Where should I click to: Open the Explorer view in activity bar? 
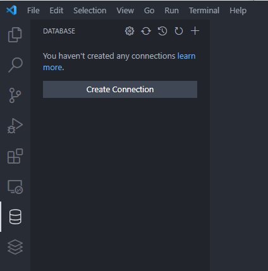[x=15, y=35]
